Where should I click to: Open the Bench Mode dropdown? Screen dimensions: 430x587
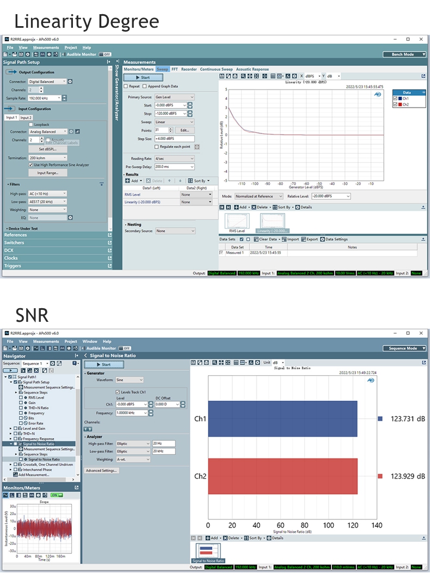[404, 54]
